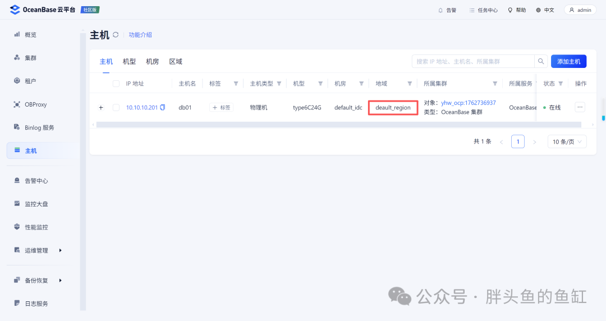This screenshot has height=321, width=606.
Task: Open host link 10.10.10.201
Action: pyautogui.click(x=142, y=108)
